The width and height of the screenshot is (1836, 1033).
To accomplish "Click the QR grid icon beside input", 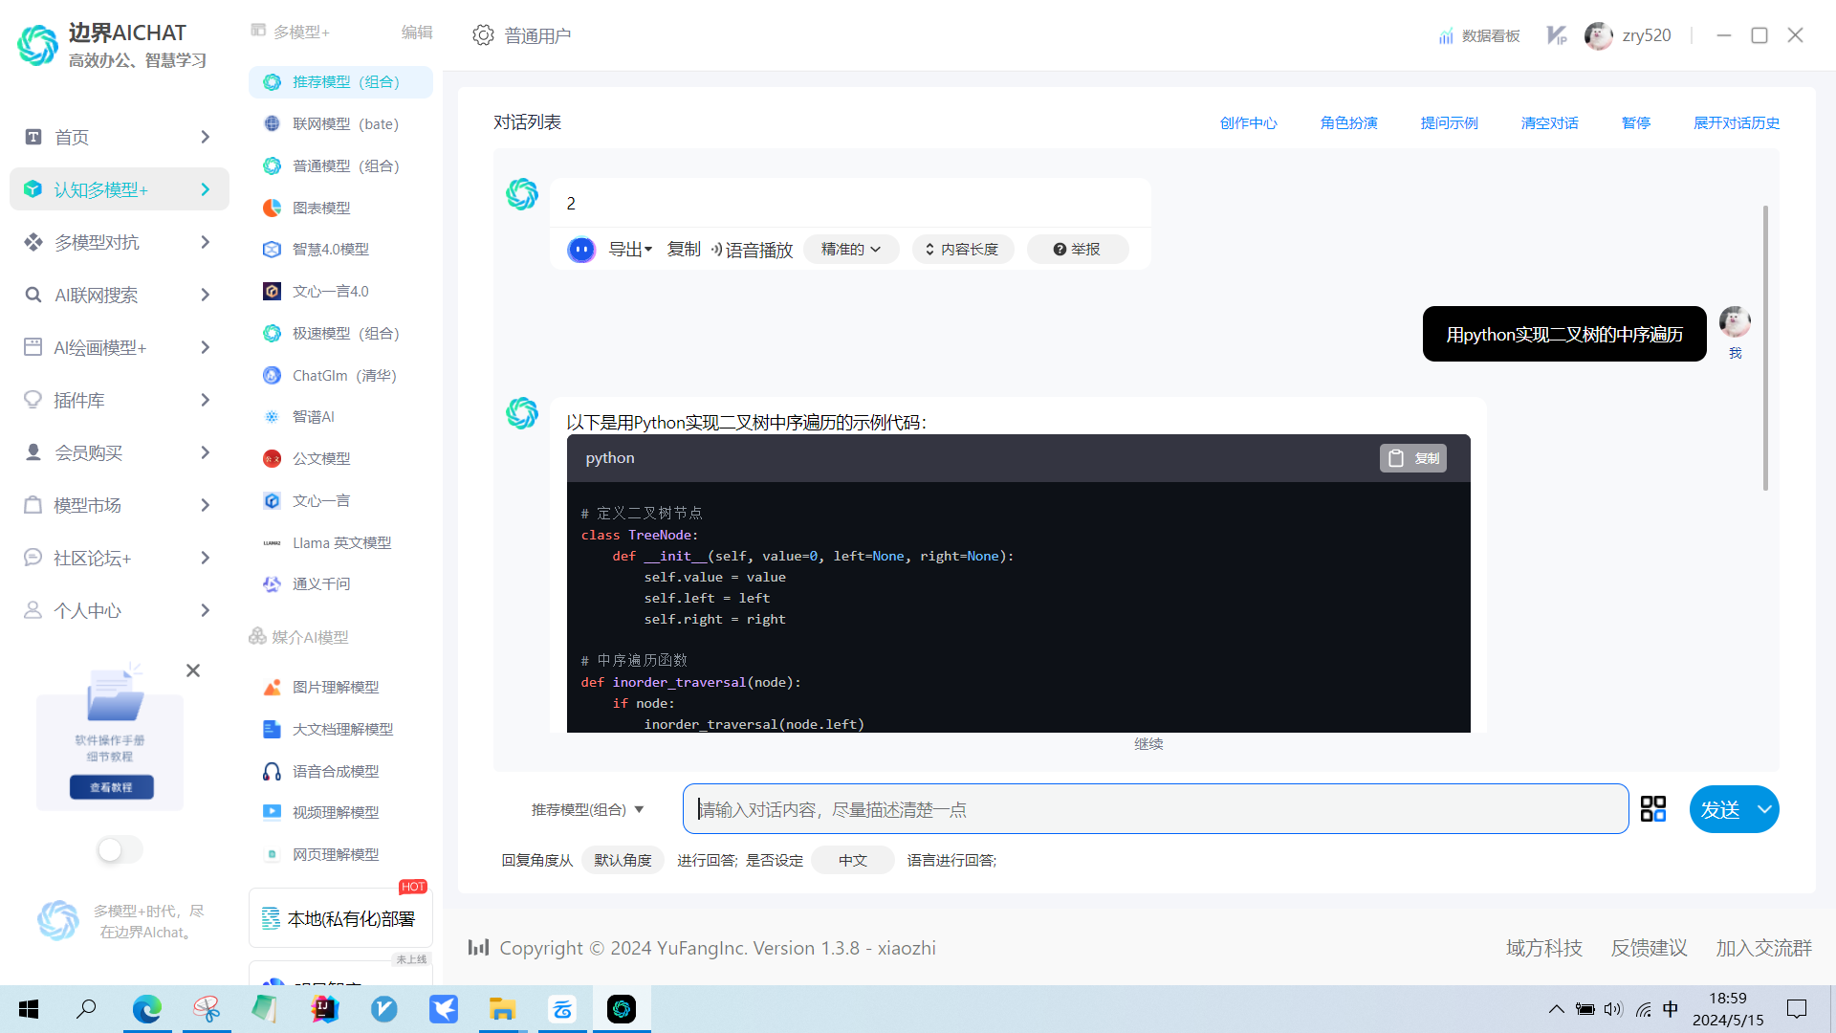I will pos(1652,809).
